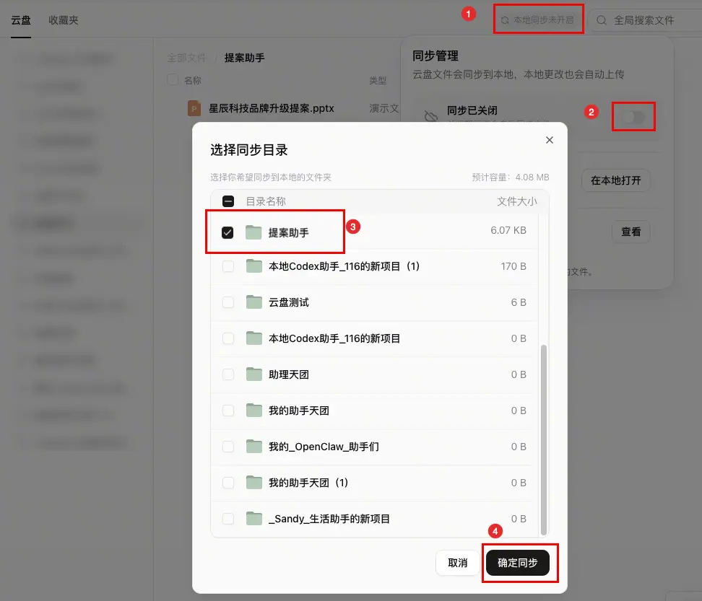Click the 170 B size value
Viewport: 702px width, 601px height.
pos(513,266)
